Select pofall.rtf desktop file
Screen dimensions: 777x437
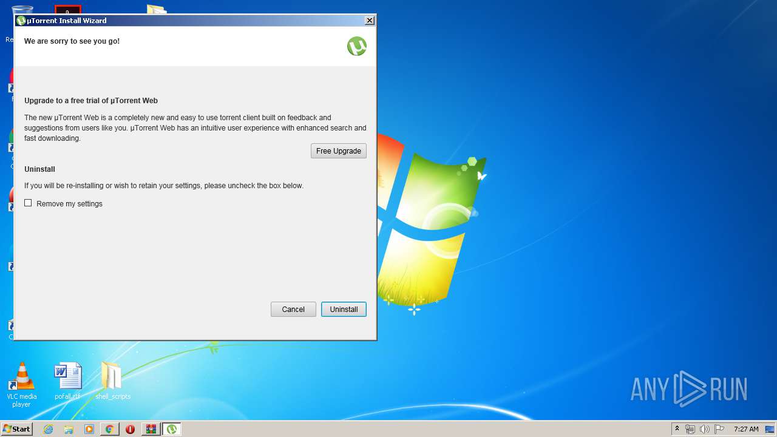coord(67,381)
